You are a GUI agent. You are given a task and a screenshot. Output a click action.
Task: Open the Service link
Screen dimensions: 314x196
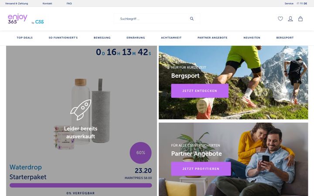click(289, 3)
